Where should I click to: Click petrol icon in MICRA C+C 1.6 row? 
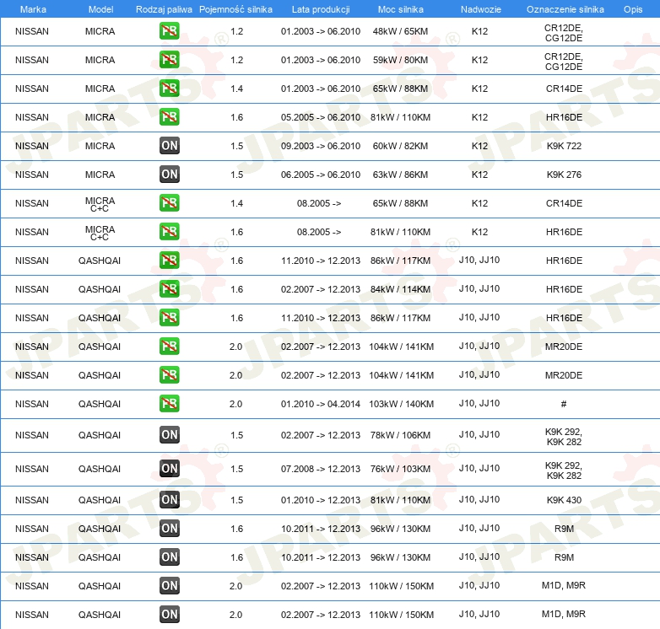coord(169,231)
